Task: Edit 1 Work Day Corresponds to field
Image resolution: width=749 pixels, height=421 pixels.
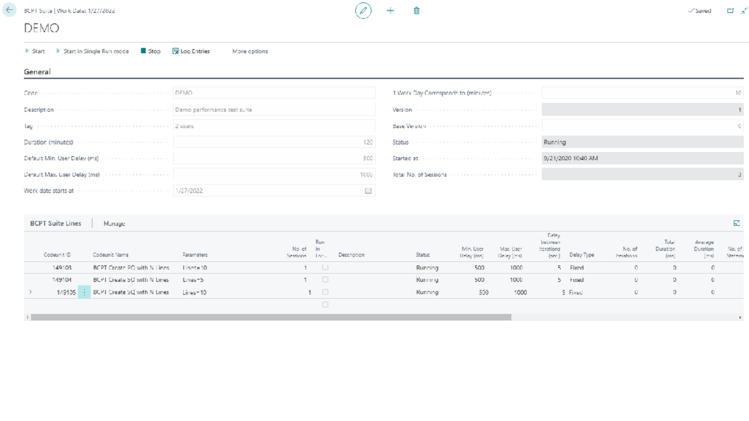Action: (x=643, y=93)
